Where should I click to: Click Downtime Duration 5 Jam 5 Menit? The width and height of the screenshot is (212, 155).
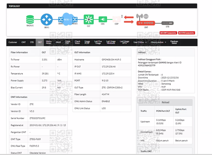168,81
